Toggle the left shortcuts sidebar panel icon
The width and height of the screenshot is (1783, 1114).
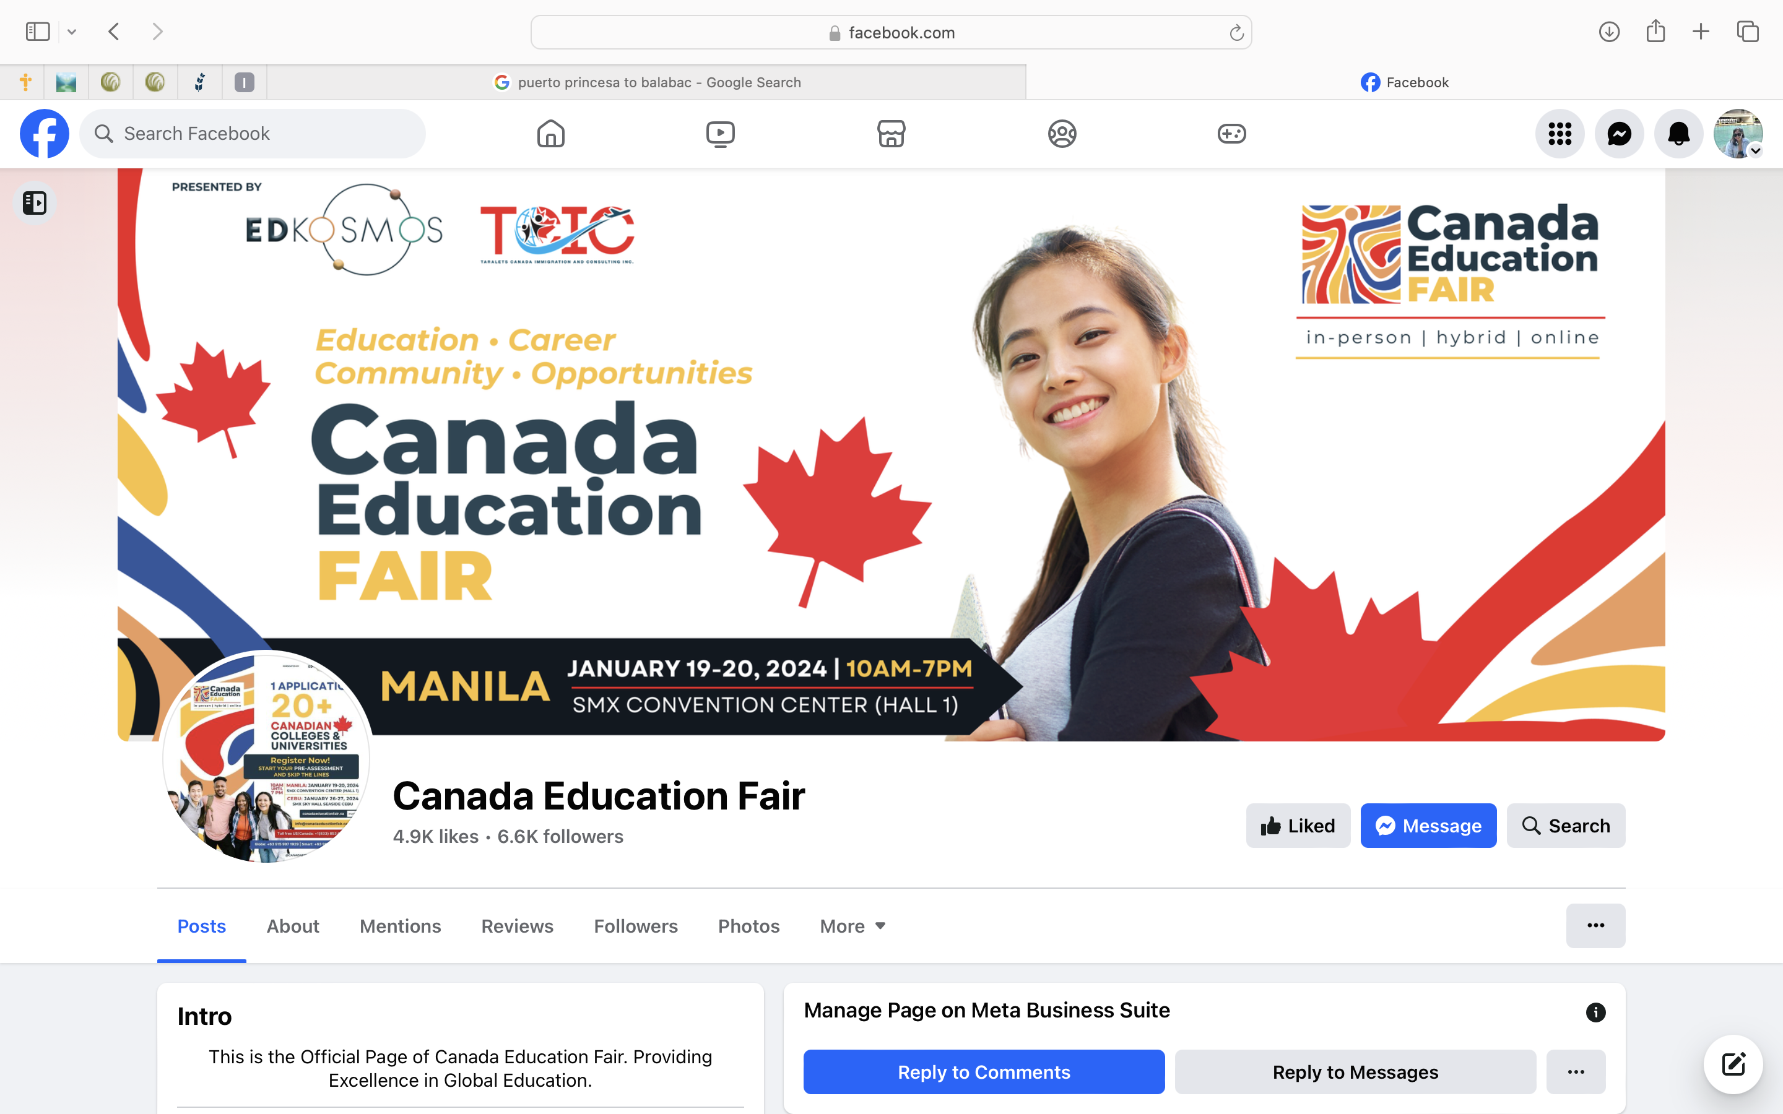coord(35,202)
